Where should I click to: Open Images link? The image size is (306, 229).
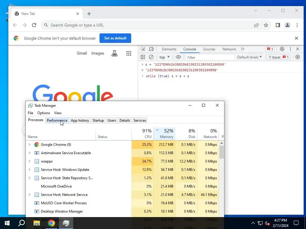point(98,53)
